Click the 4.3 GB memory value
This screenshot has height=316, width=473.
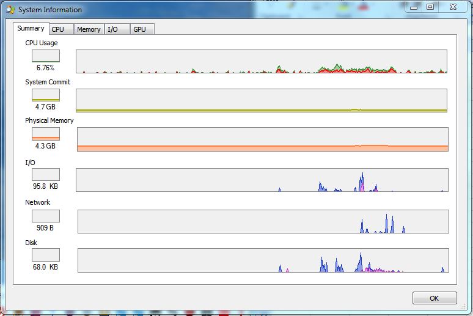pyautogui.click(x=45, y=146)
